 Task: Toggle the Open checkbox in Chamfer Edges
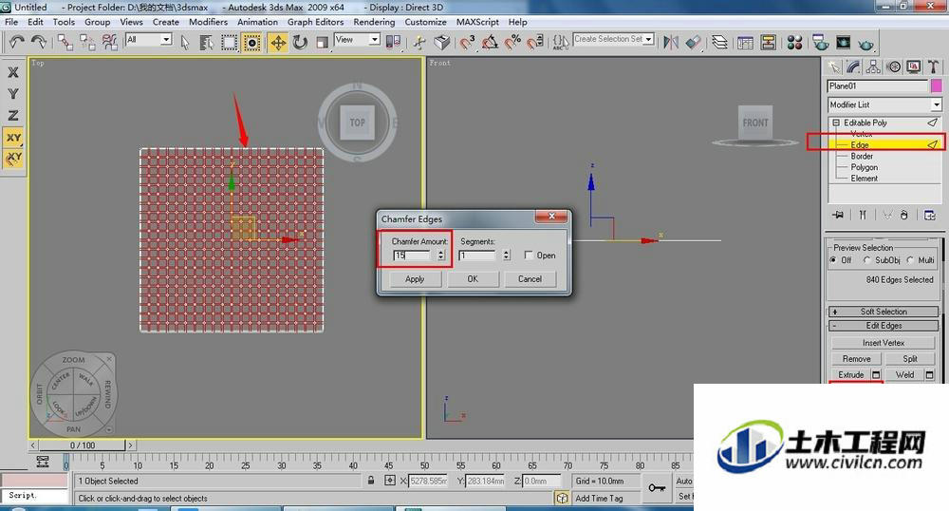click(x=529, y=255)
